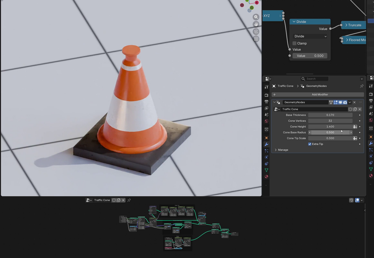Switch perspective/orthographic with the viewport grid icon

[x=256, y=39]
